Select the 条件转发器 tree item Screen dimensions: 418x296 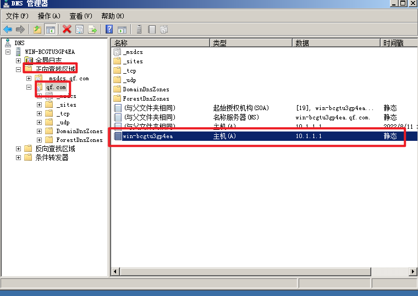tap(52, 157)
